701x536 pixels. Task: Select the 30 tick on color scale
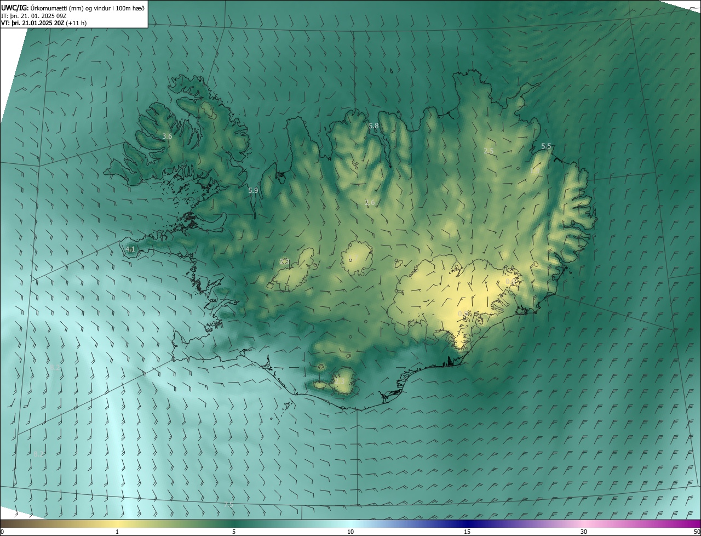(x=584, y=532)
